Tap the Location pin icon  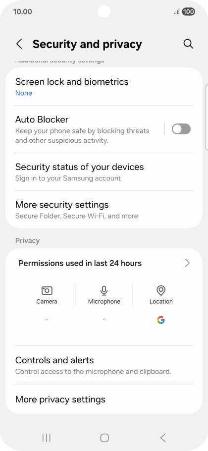(x=161, y=290)
